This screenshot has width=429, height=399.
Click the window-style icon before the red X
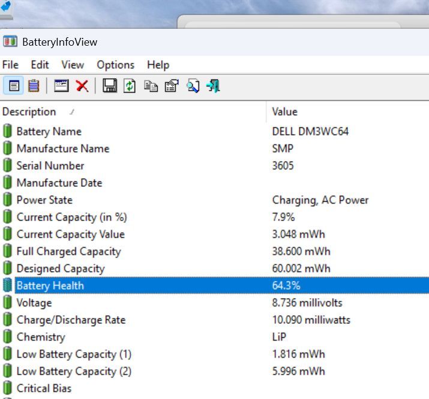click(x=61, y=86)
